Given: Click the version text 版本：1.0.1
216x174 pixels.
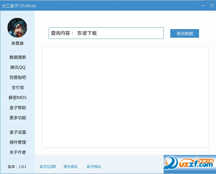Looking at the screenshot, I should pos(17,167).
